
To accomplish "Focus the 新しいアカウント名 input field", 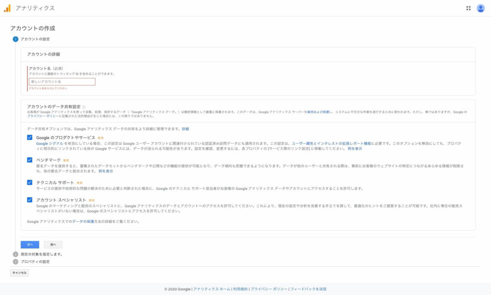I will tap(62, 82).
